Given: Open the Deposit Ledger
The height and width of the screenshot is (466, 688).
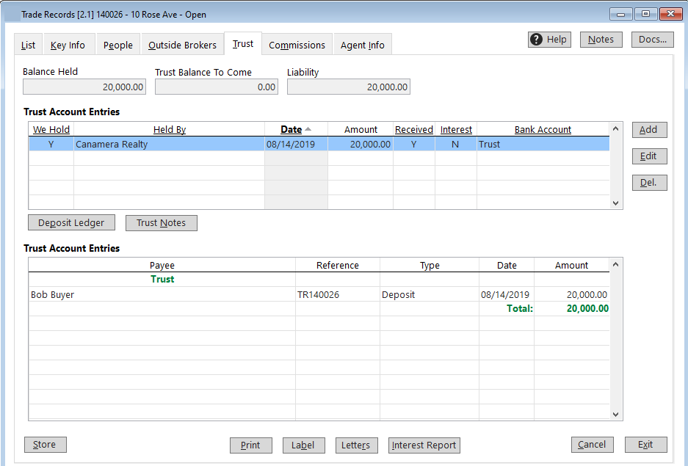Looking at the screenshot, I should pyautogui.click(x=71, y=222).
